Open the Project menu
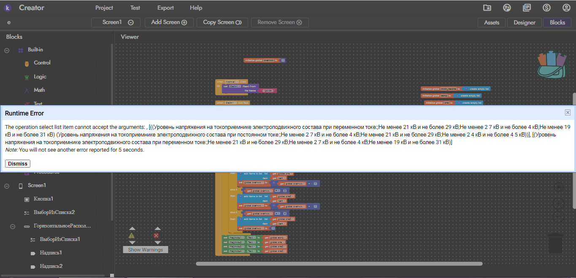The image size is (576, 278). [104, 8]
